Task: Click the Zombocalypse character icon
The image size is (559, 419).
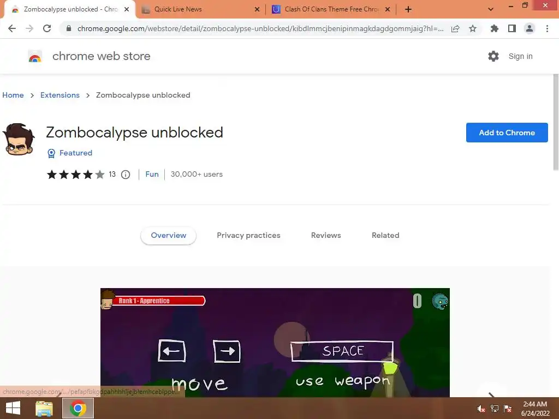Action: coord(18,139)
